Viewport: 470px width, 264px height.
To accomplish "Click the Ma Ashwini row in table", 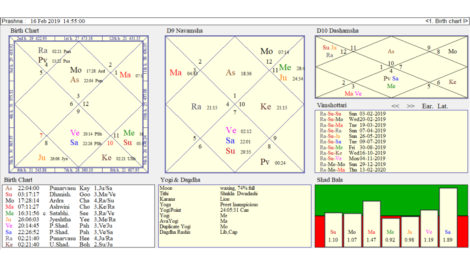I will pos(60,207).
